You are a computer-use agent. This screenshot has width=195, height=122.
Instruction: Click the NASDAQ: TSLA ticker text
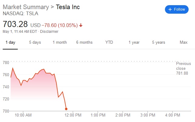coord(21,14)
